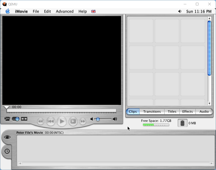Open the File menu

tap(36, 11)
